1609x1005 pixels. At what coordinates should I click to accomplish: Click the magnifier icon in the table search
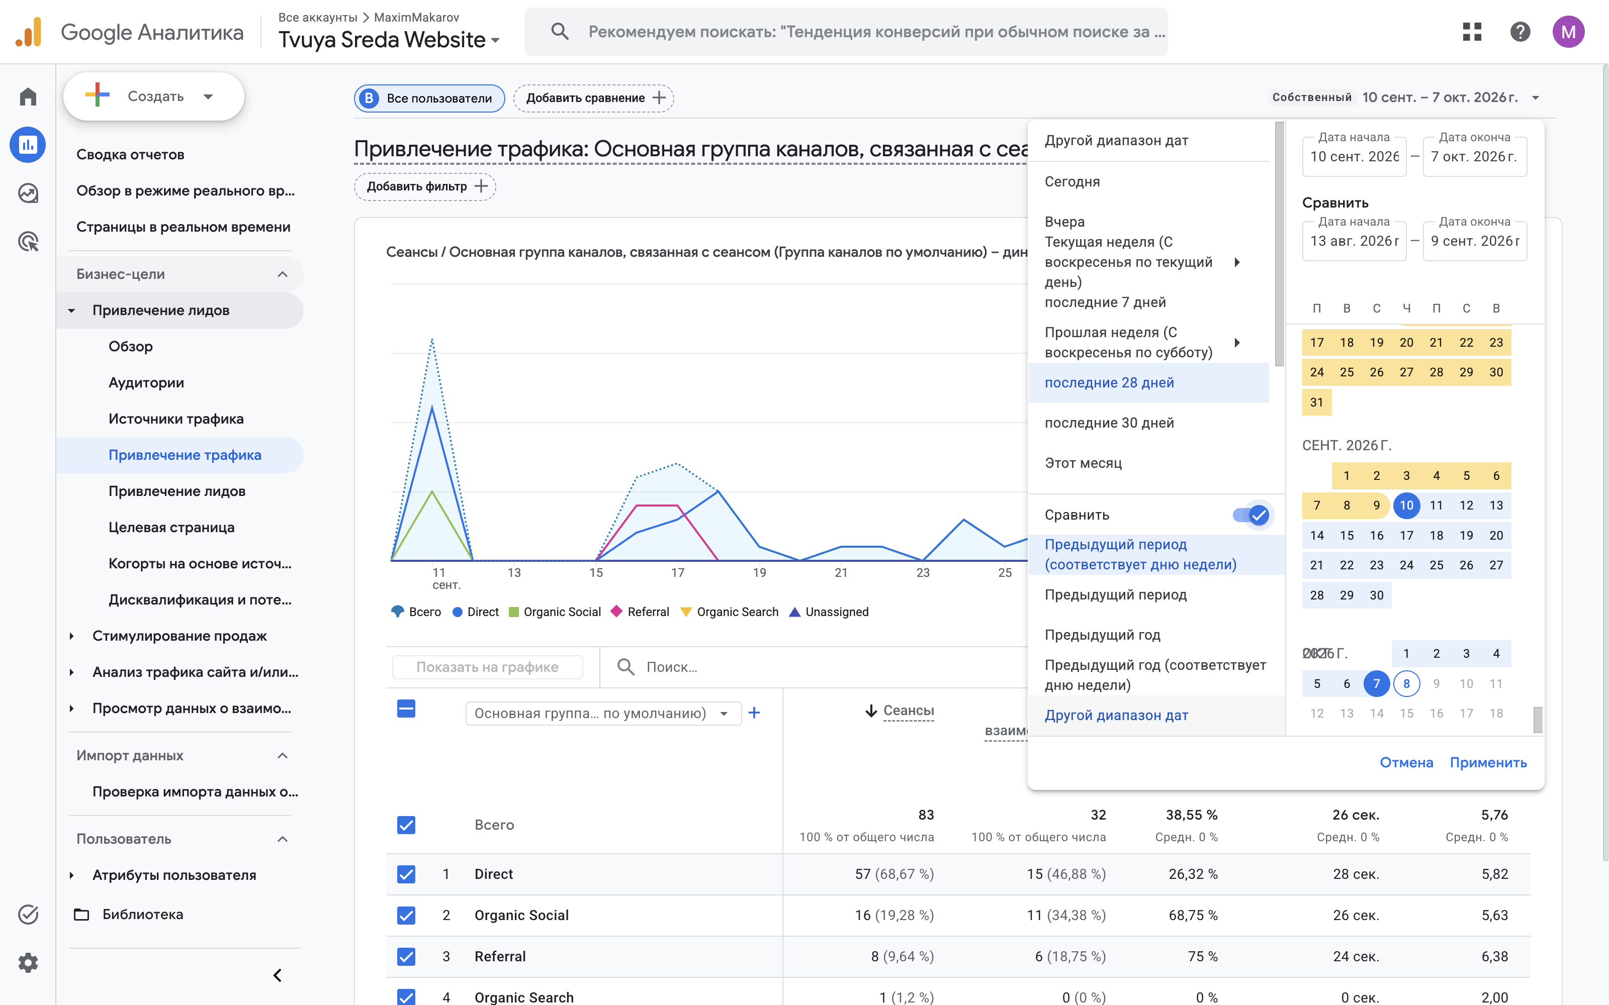[x=625, y=667]
